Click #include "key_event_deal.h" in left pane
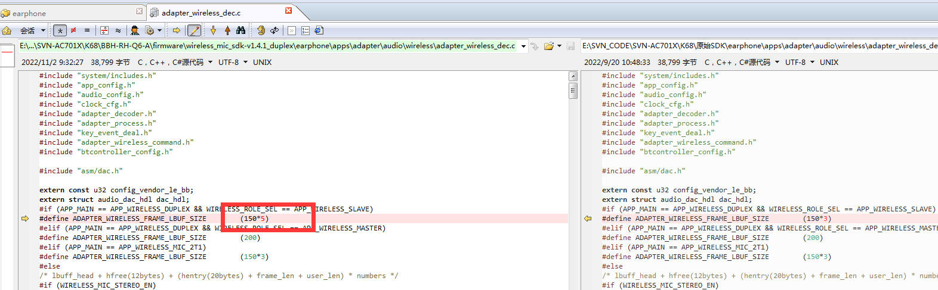Viewport: 938px width, 290px height. point(95,133)
